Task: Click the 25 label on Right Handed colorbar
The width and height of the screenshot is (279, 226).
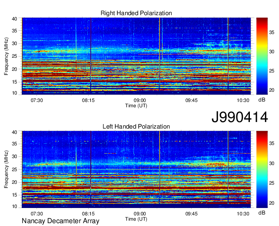Action: [272, 71]
